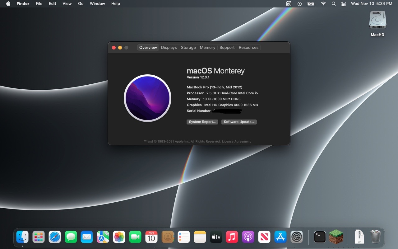Close the About This Mac window

tap(114, 48)
